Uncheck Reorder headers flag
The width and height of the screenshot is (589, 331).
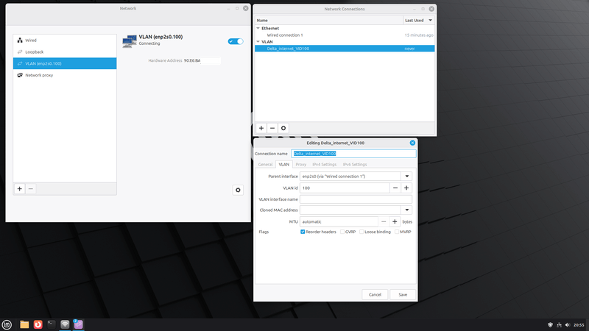point(303,232)
